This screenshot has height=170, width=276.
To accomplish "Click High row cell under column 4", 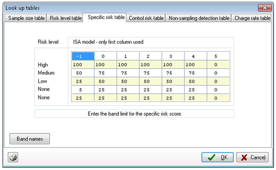I will pos(196,65).
